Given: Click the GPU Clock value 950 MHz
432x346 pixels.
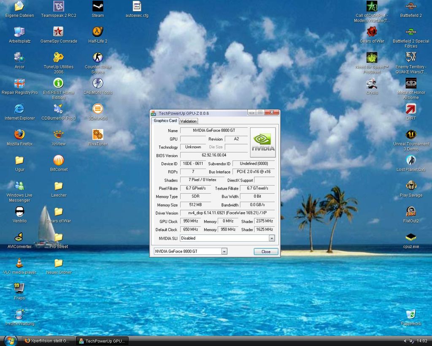Looking at the screenshot, I should coord(191,221).
